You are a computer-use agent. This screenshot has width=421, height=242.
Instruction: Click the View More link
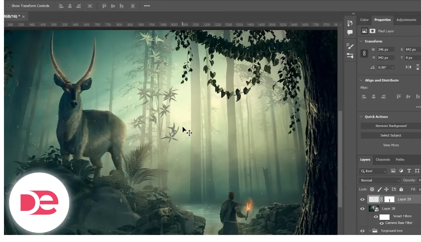tap(391, 145)
